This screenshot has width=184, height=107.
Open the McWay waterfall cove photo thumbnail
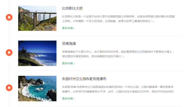[37, 88]
